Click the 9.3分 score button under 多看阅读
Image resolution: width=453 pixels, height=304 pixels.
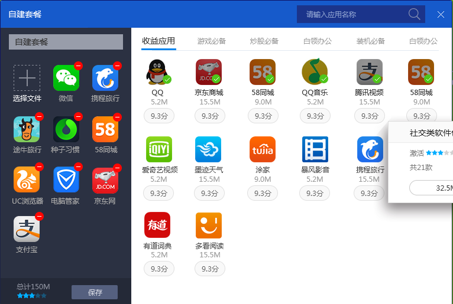click(x=210, y=269)
